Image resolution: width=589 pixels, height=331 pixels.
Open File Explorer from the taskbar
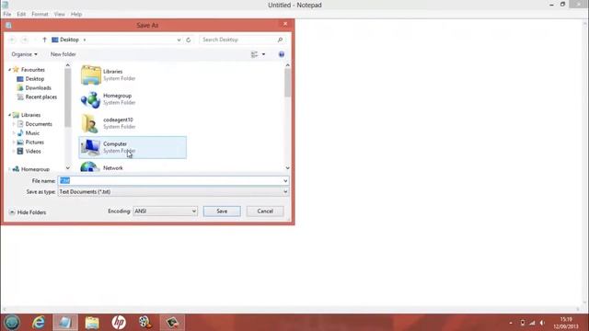92,323
